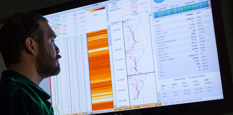Click the red marker on the activity timeline
The height and width of the screenshot is (115, 233).
coord(208,4)
